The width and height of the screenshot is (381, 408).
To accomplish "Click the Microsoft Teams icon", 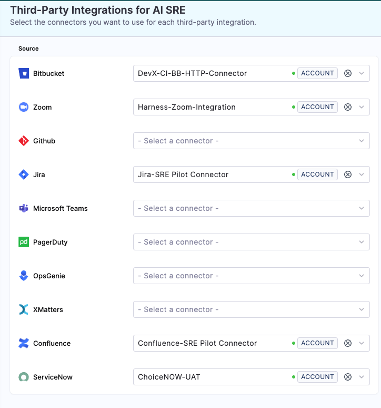I will point(24,208).
